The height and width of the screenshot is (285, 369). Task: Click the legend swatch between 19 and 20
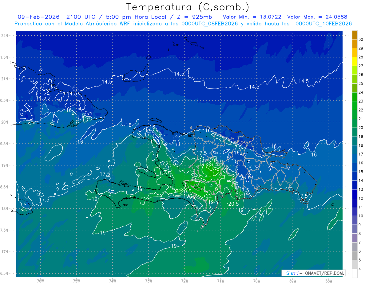tap(355, 132)
